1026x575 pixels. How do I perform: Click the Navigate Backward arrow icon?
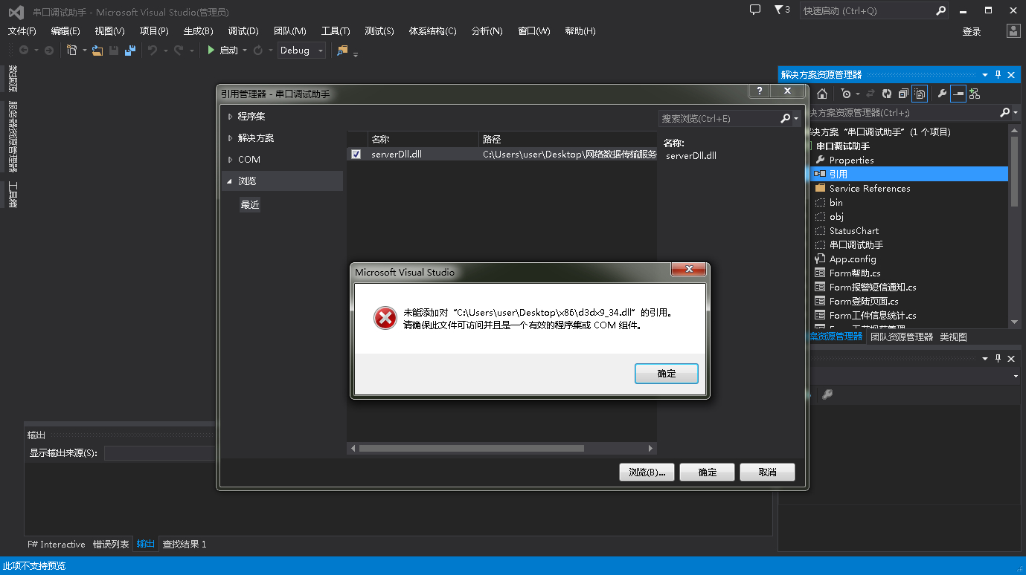coord(24,51)
